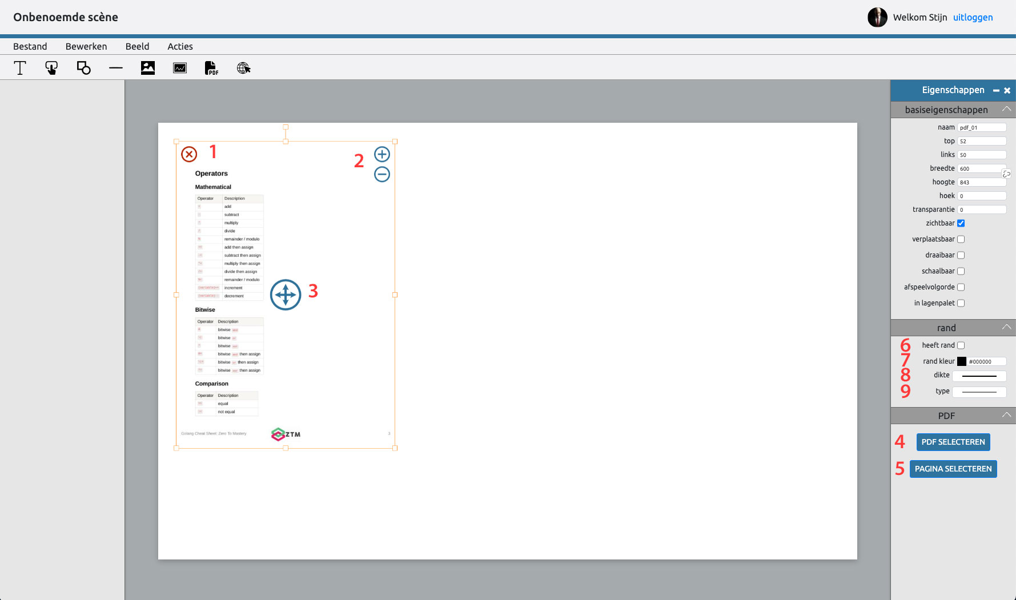1016x600 pixels.
Task: Minimize the Eigenschappen panel
Action: tap(996, 91)
